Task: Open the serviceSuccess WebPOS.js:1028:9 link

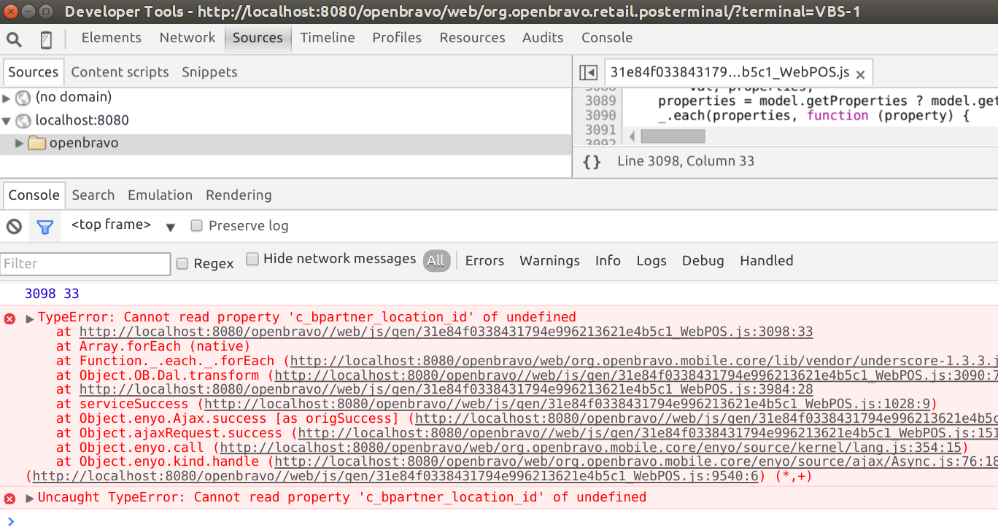Action: pos(567,405)
